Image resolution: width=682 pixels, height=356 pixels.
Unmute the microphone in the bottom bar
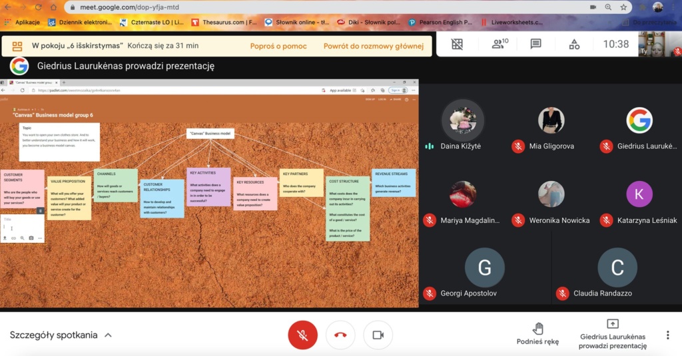coord(302,335)
